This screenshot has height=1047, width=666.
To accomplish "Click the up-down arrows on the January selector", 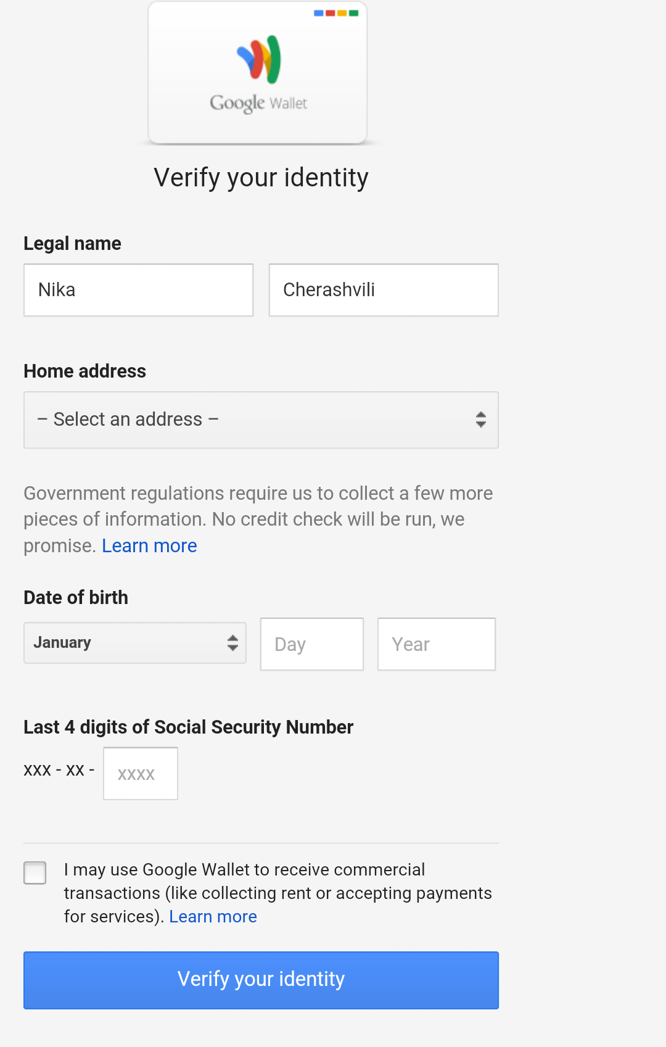I will point(232,643).
